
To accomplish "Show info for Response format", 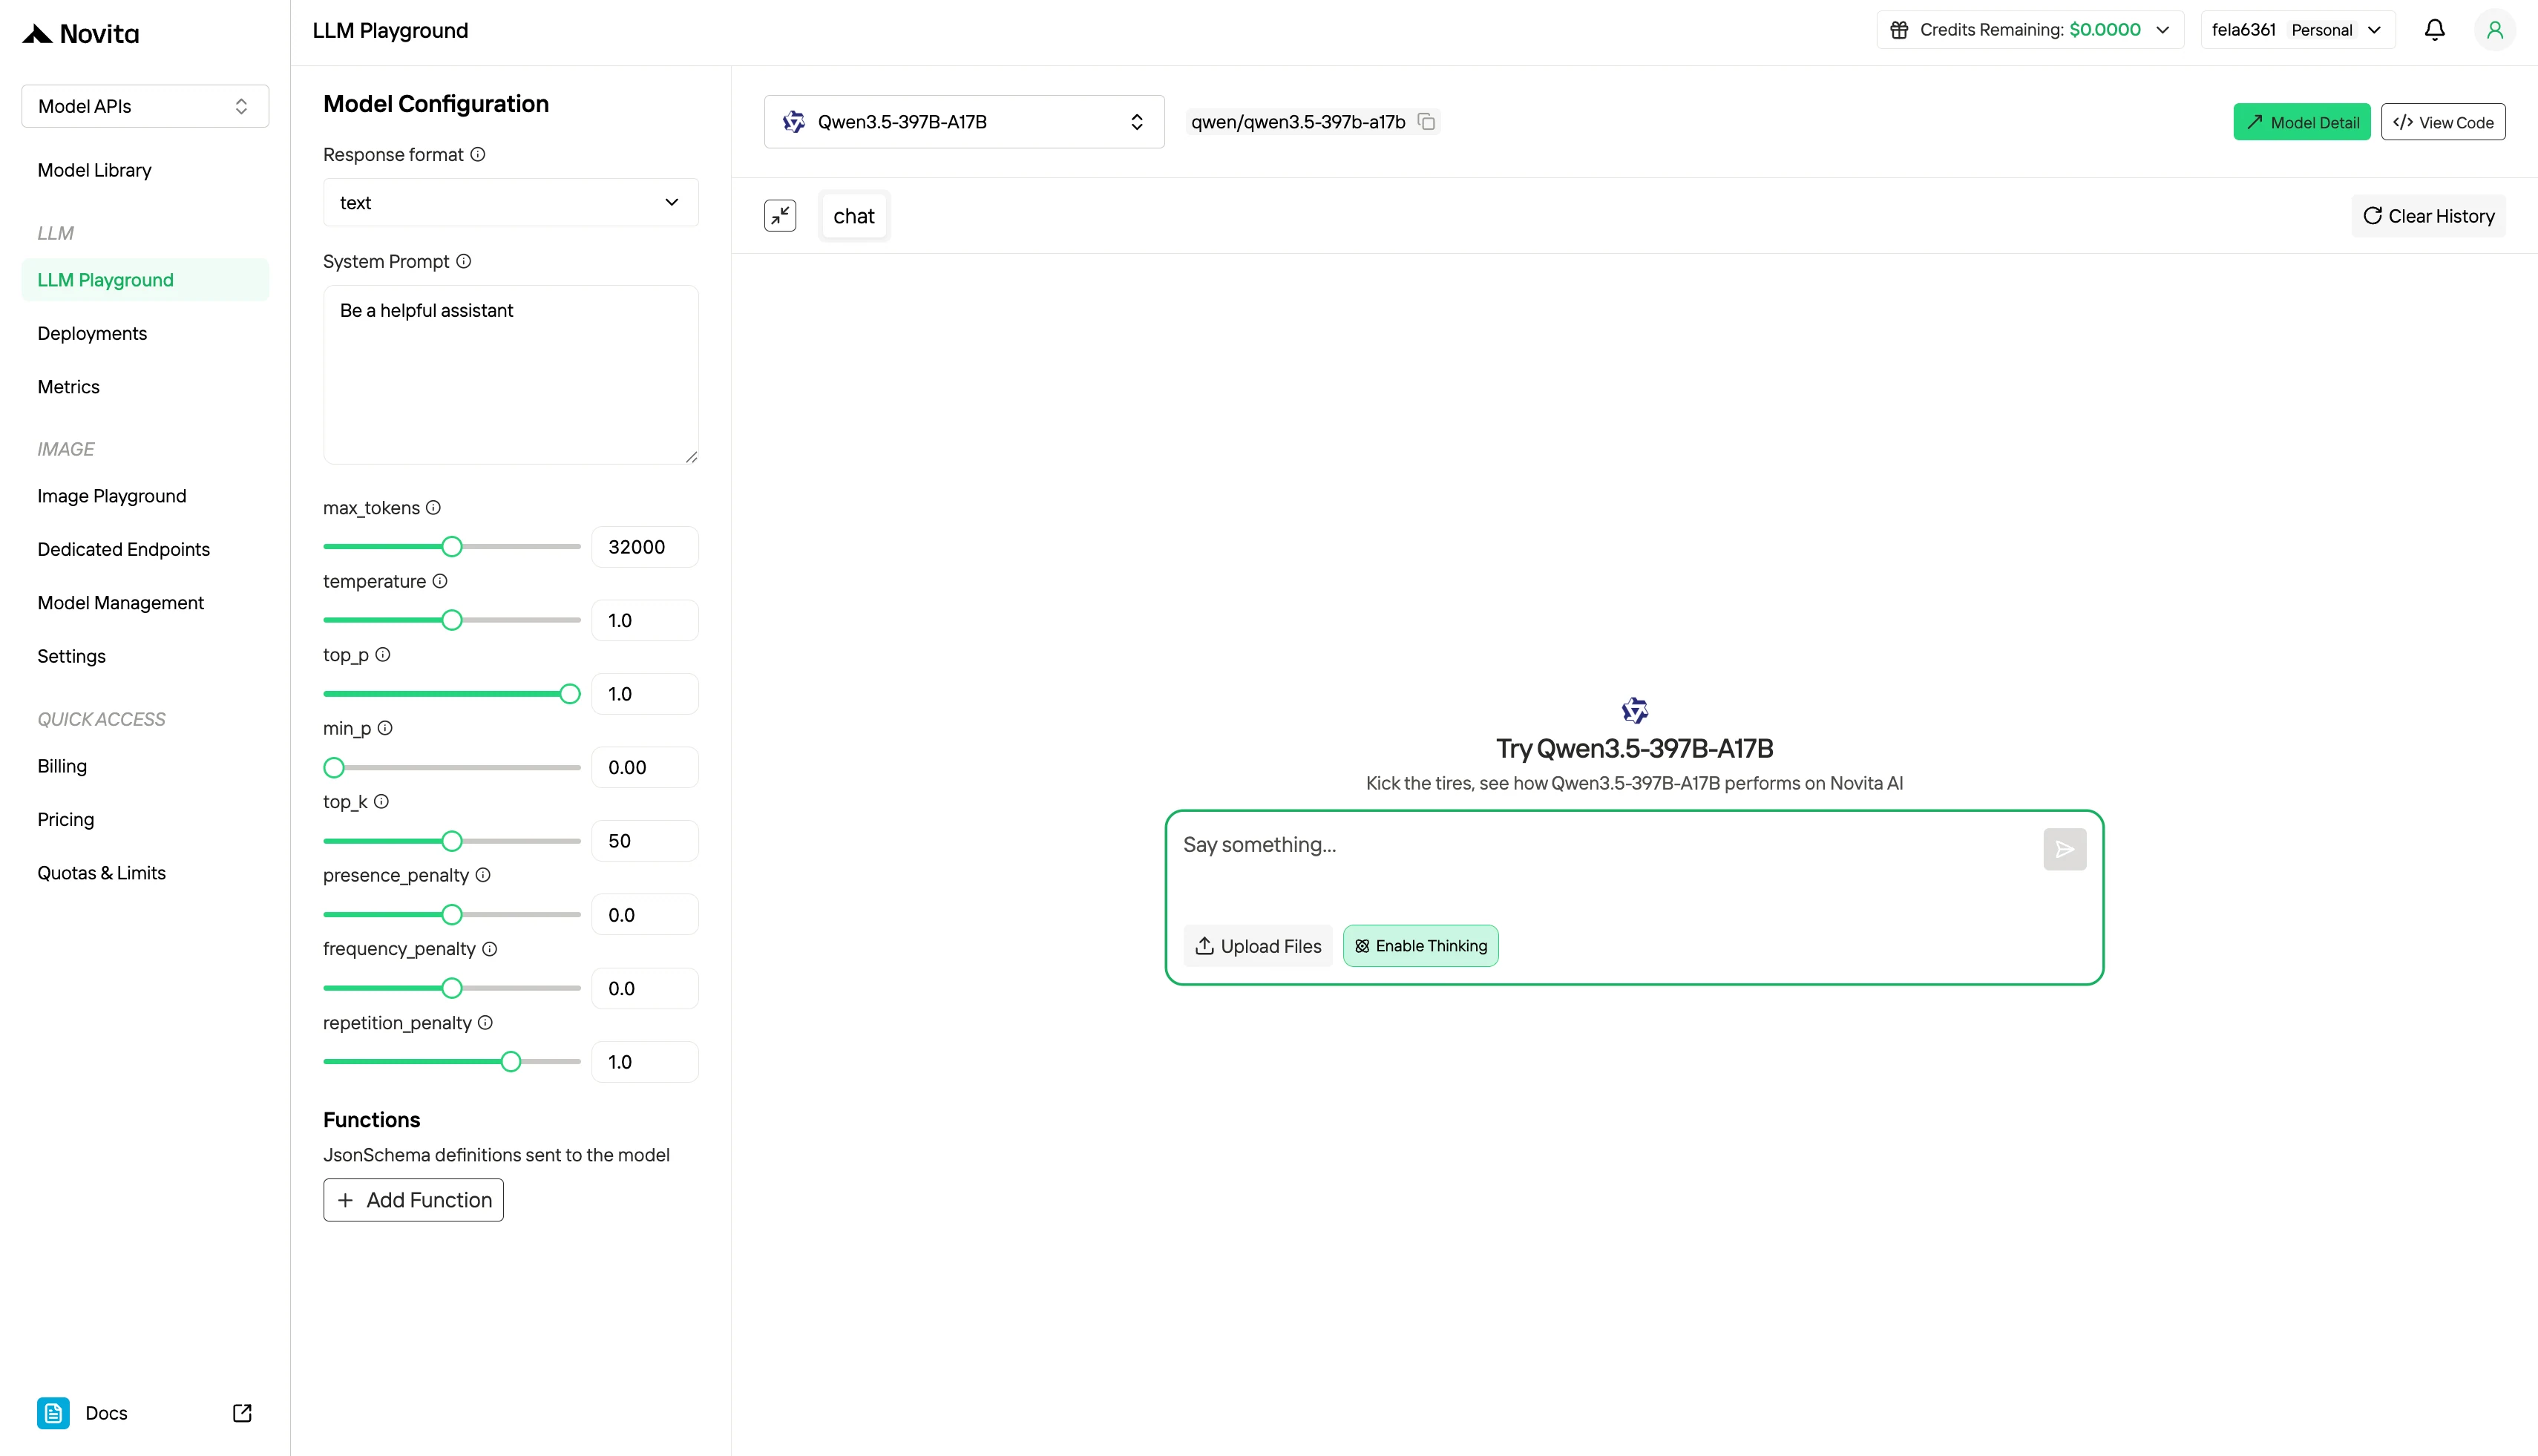I will [x=478, y=154].
